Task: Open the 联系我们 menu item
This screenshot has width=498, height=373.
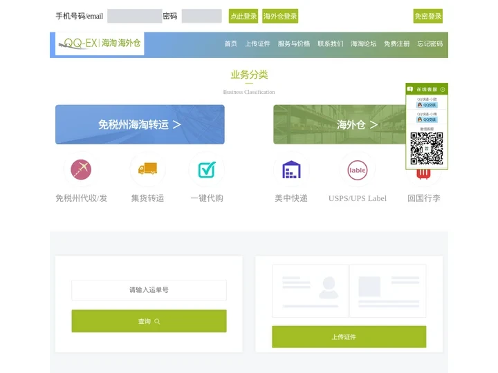Action: [331, 44]
